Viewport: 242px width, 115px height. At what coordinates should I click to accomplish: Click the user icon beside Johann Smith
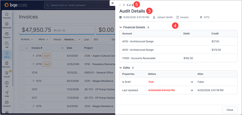point(154,17)
